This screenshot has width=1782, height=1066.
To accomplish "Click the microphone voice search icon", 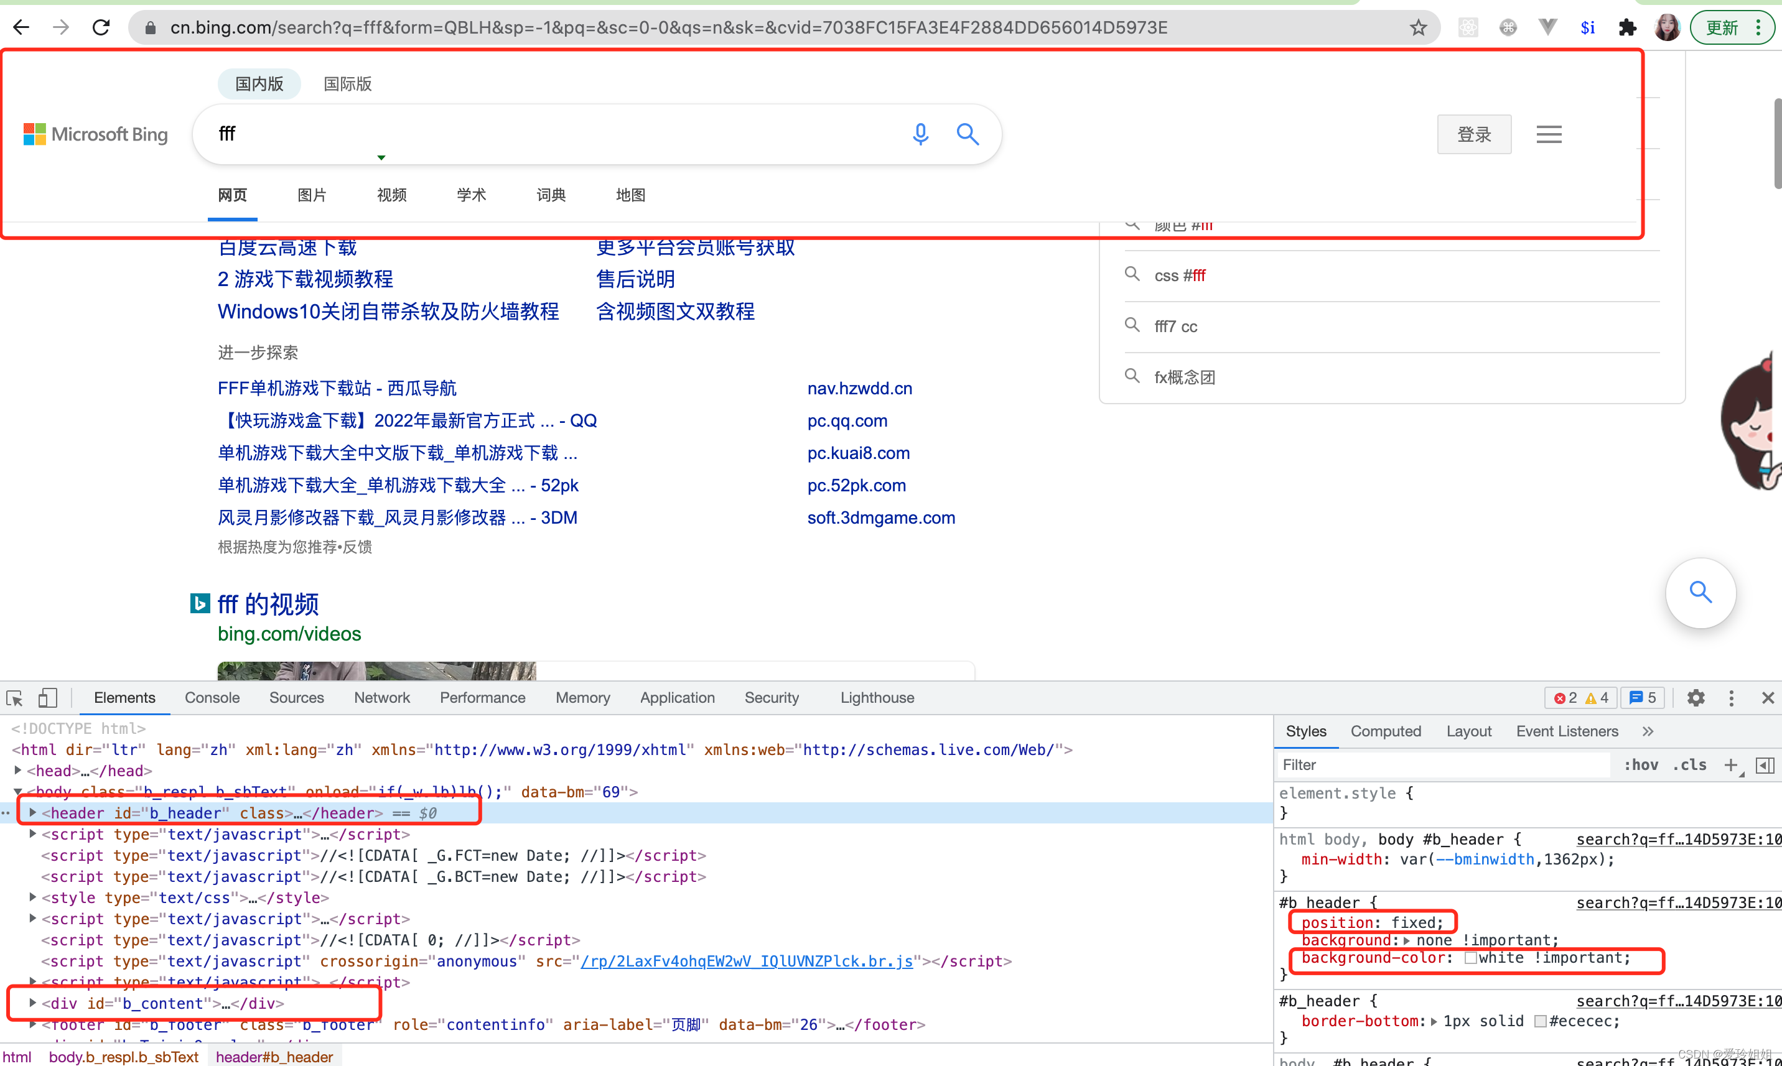I will (920, 134).
